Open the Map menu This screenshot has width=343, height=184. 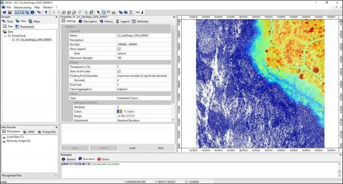[37, 7]
